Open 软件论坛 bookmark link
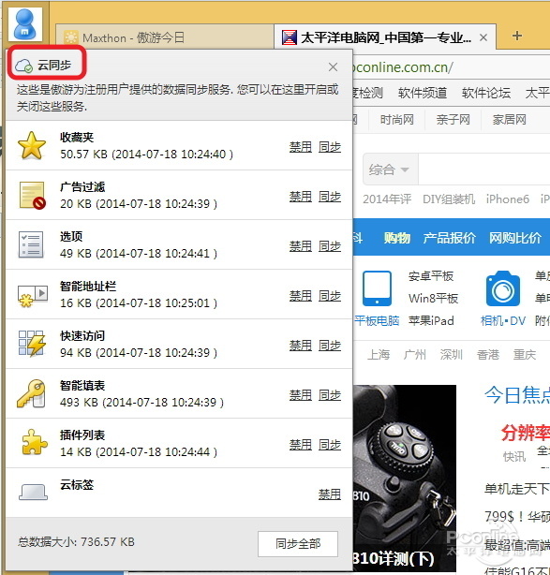550x575 pixels. tap(485, 93)
